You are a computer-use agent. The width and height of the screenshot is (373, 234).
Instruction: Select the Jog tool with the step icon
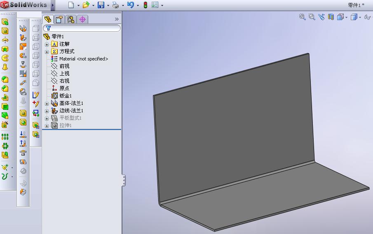click(x=23, y=83)
